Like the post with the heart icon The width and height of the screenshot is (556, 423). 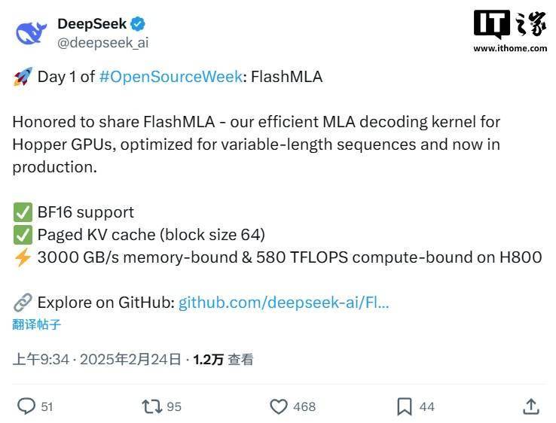(279, 406)
